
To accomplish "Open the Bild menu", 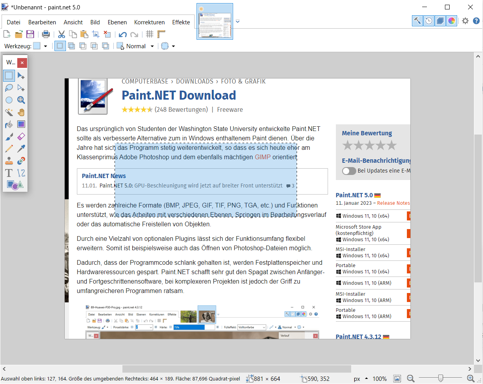I will [95, 22].
